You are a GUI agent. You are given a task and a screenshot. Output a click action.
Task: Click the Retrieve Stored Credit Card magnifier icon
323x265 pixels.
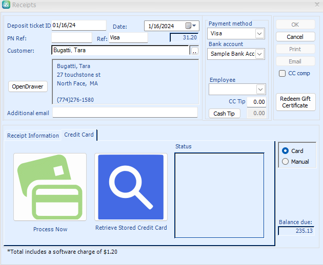click(x=131, y=187)
